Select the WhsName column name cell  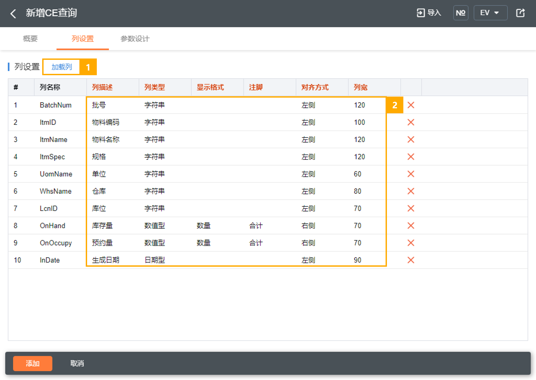(x=60, y=191)
